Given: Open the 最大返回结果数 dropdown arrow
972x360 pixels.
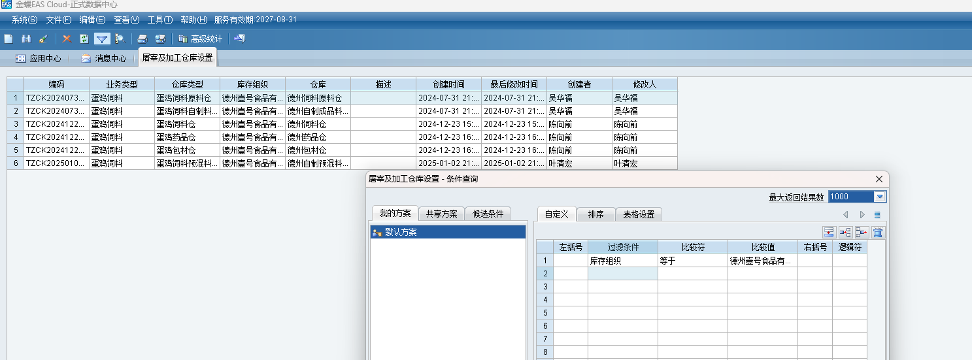Looking at the screenshot, I should tap(880, 197).
